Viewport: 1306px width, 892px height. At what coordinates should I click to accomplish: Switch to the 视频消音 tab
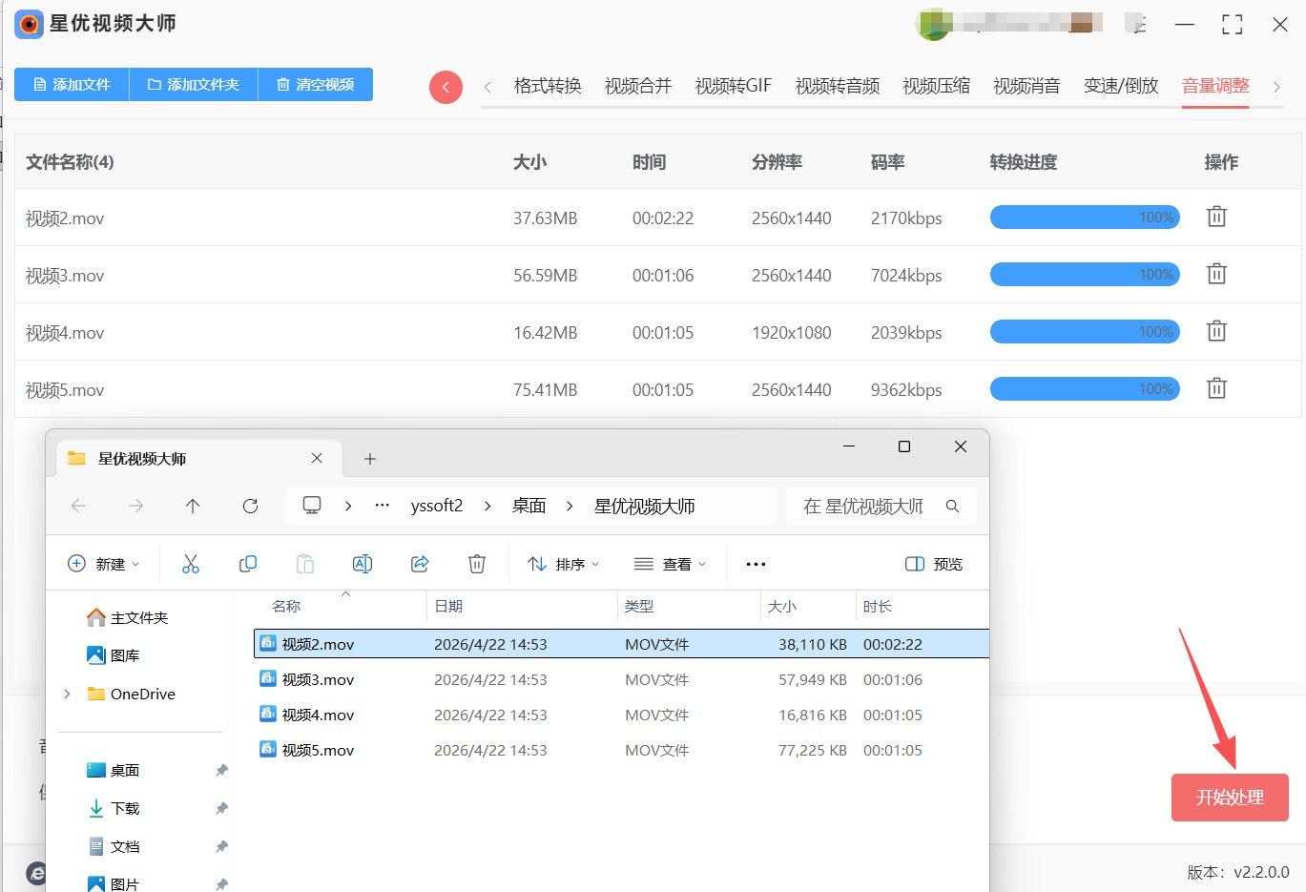point(1026,86)
